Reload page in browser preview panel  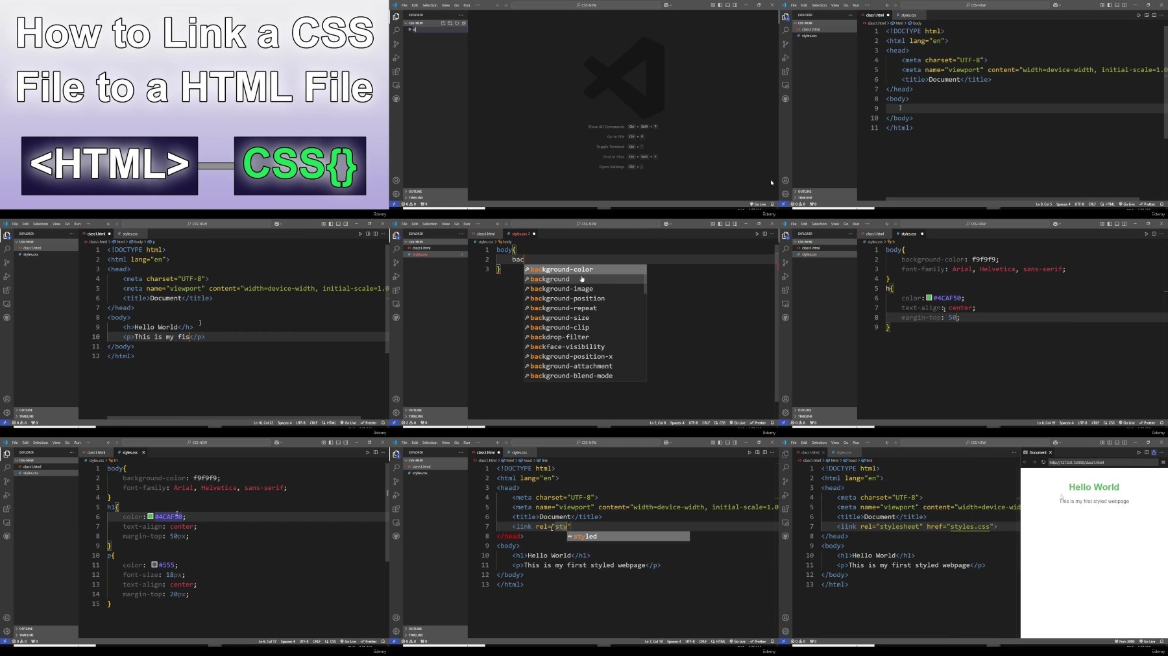pos(1043,462)
